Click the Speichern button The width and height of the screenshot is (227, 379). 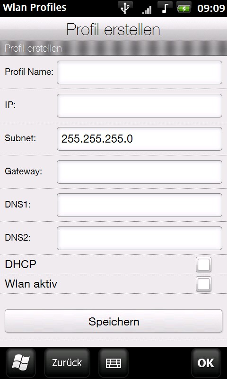113,321
